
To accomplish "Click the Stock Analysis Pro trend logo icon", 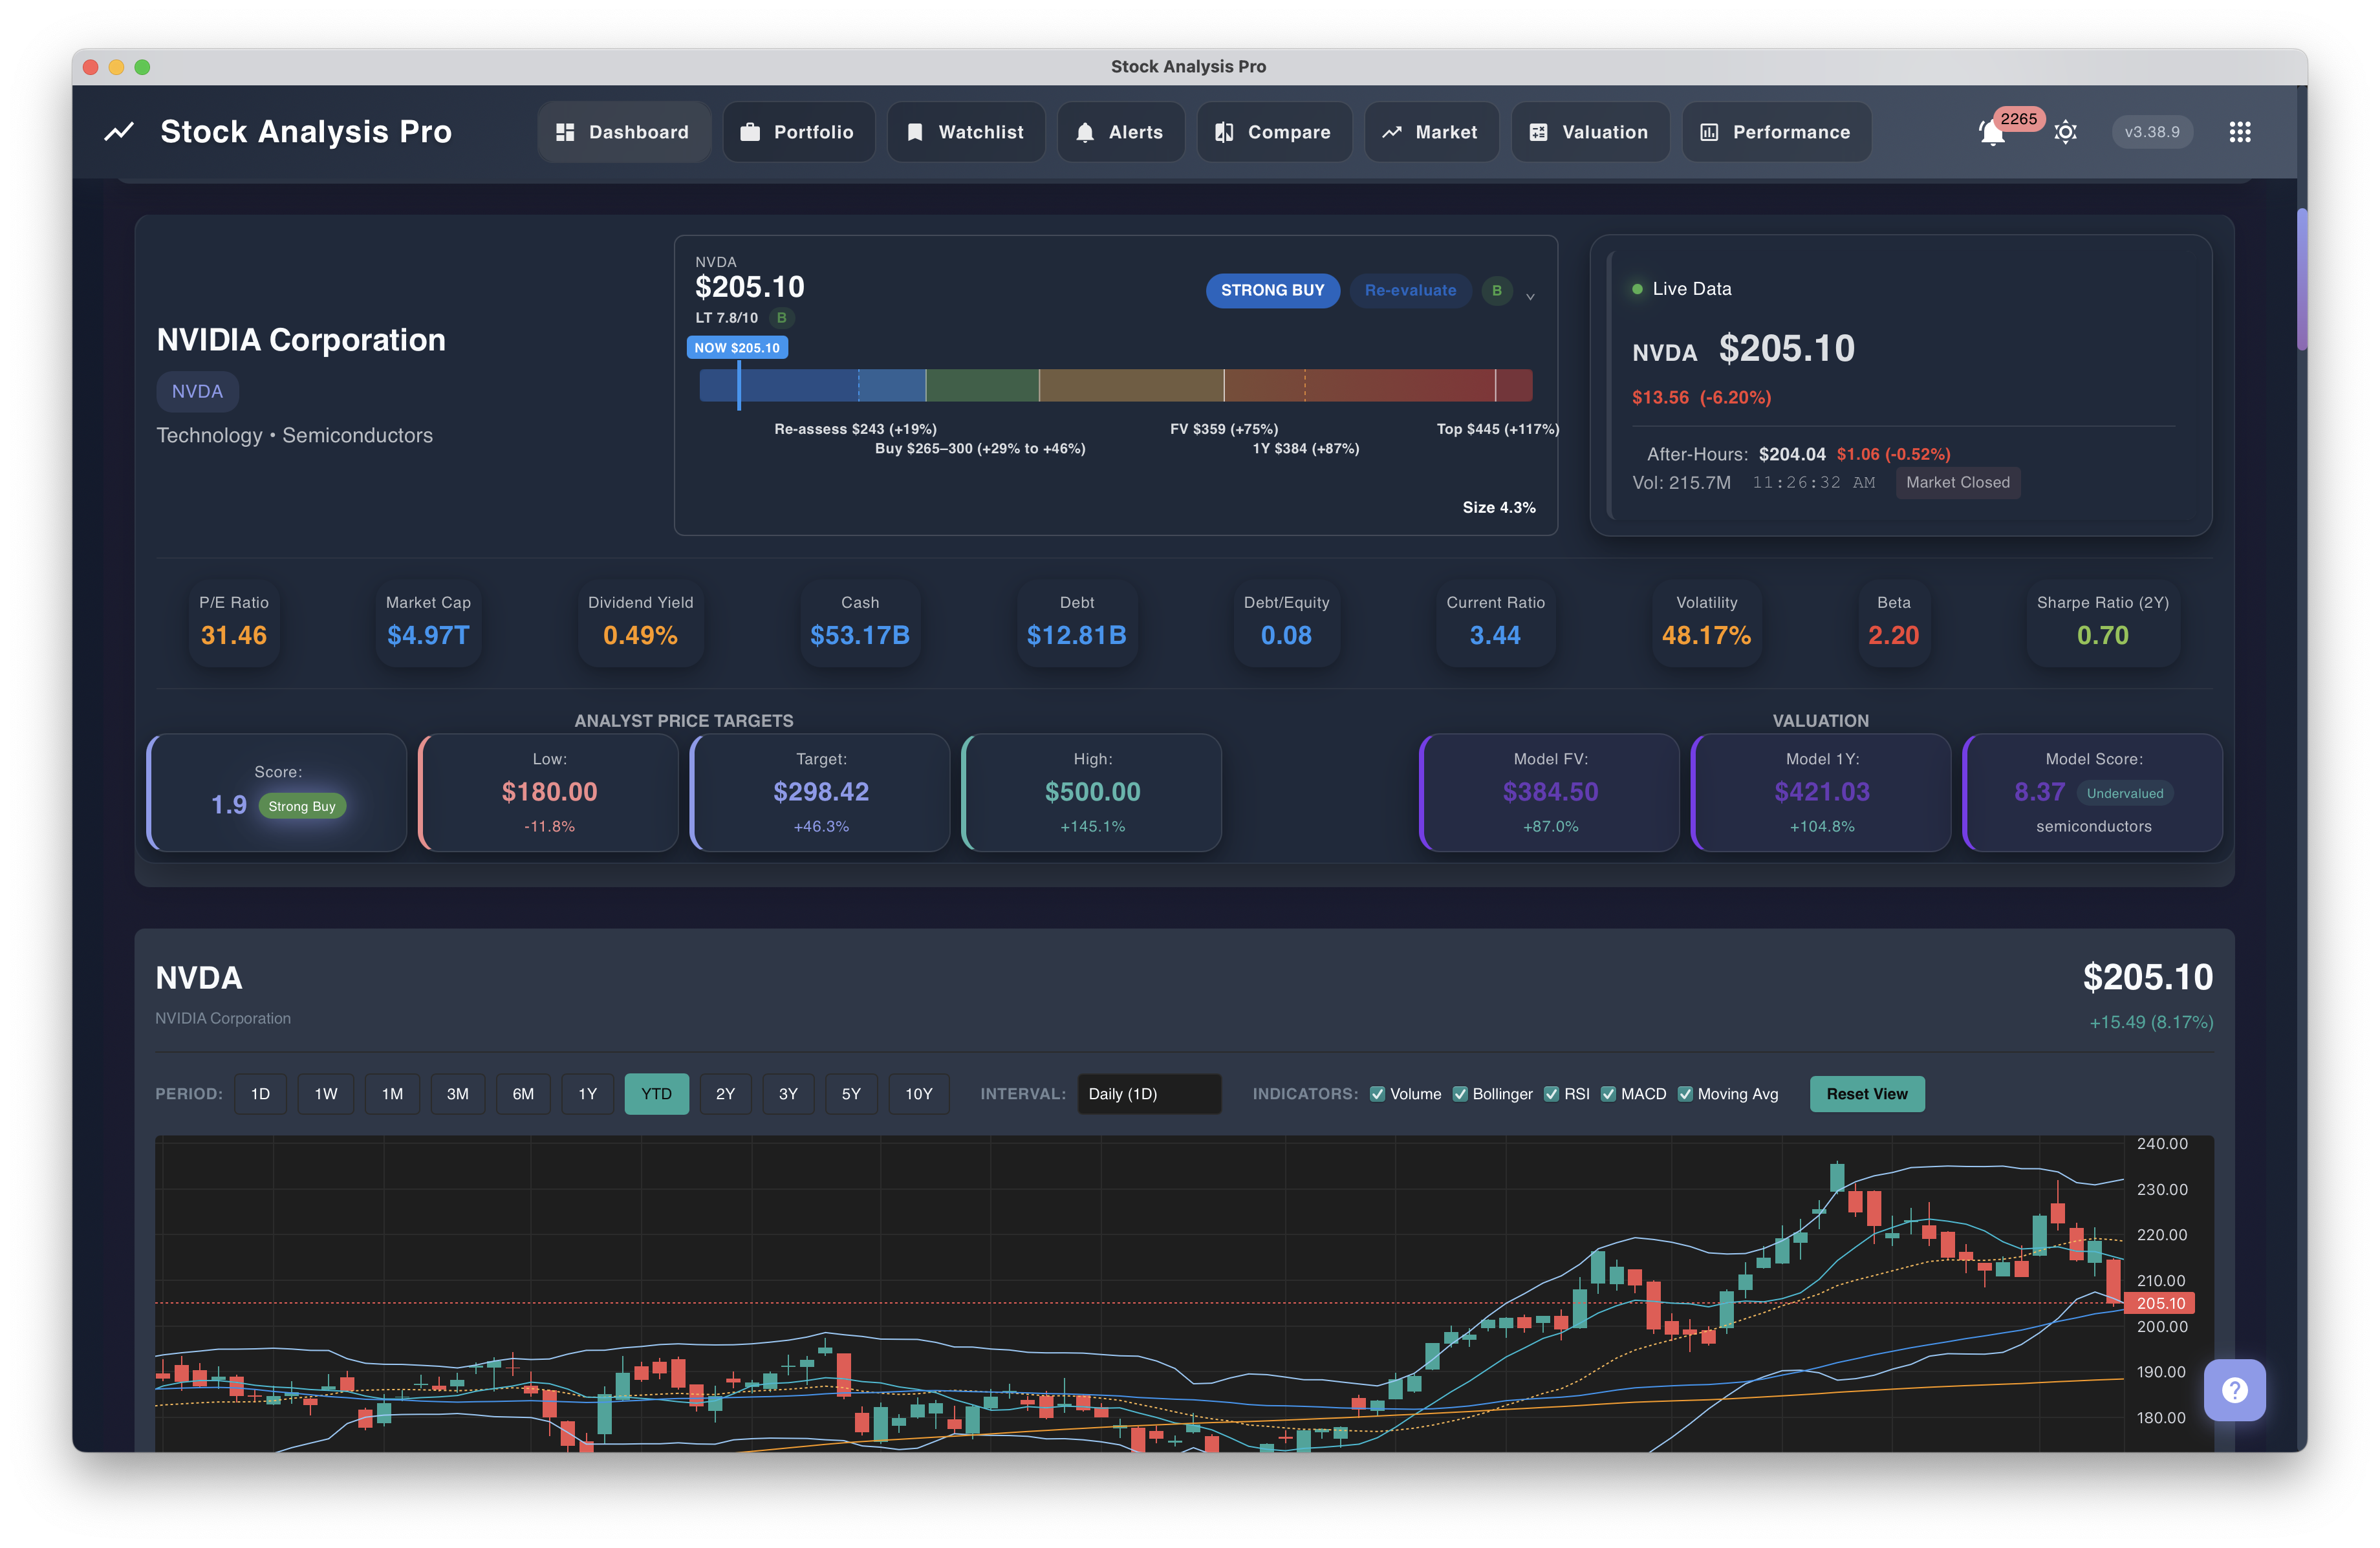I will (119, 132).
